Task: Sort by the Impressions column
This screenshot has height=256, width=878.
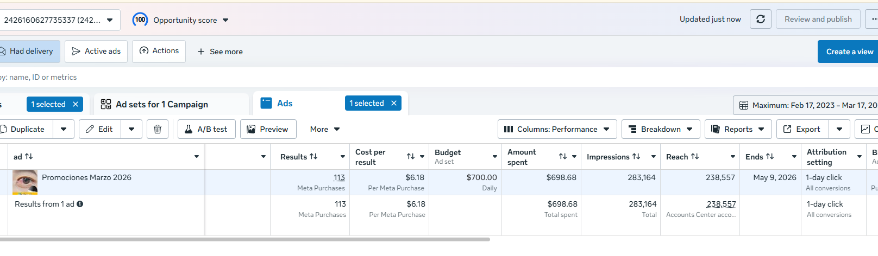Action: 613,157
